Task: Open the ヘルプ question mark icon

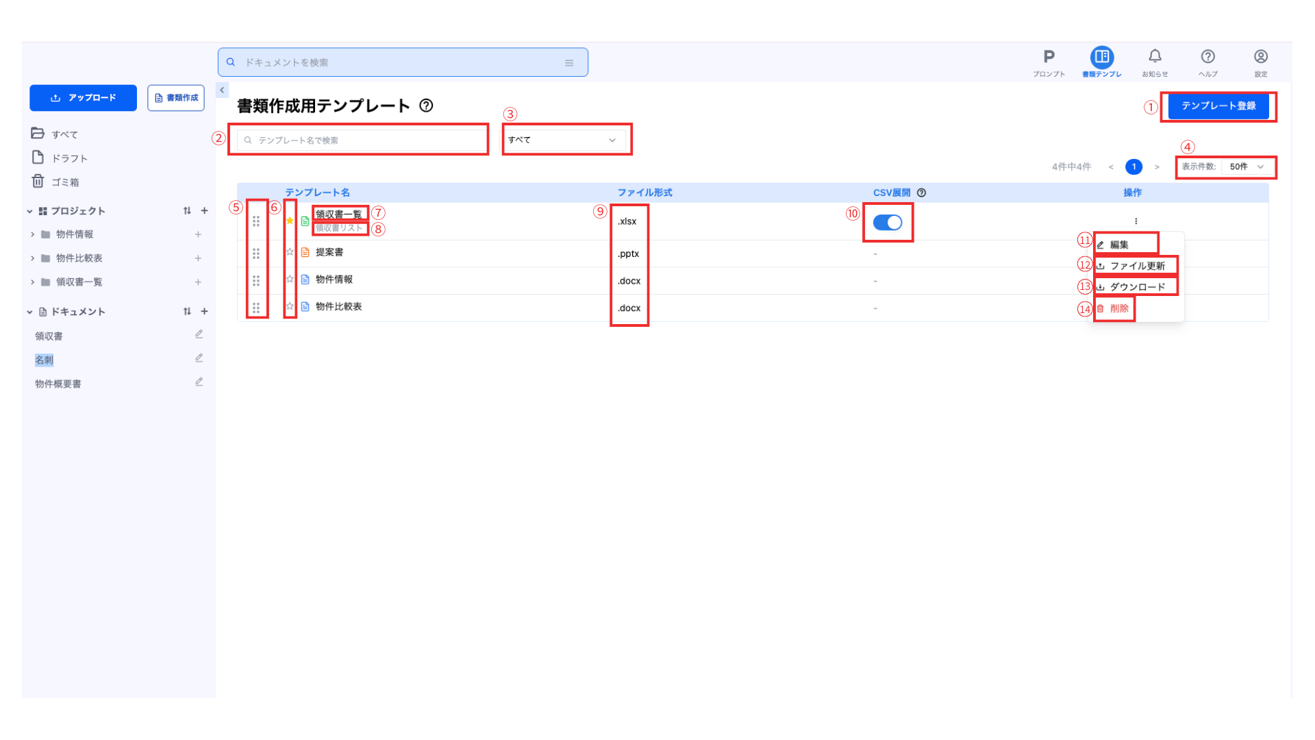Action: (1207, 57)
